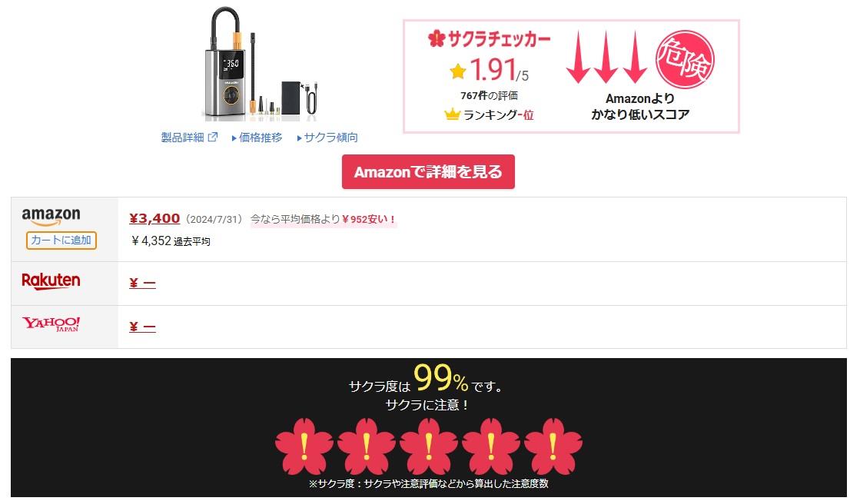Click the Amazon logo
Image resolution: width=850 pixels, height=501 pixels.
pyautogui.click(x=51, y=216)
